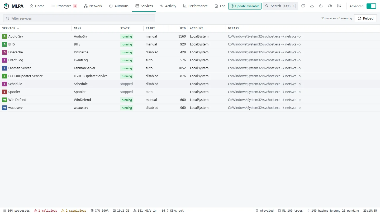Open the Activity tab
This screenshot has width=380, height=214.
[168, 6]
